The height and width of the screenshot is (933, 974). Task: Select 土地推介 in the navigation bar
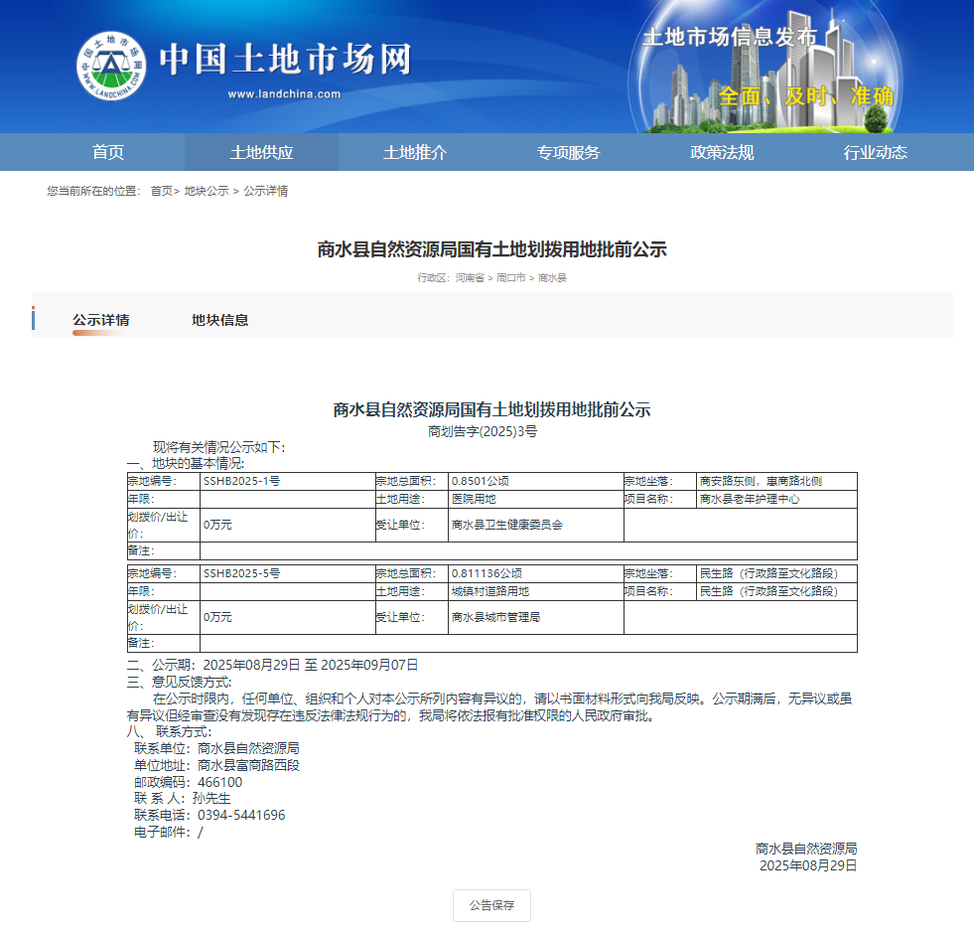(415, 152)
